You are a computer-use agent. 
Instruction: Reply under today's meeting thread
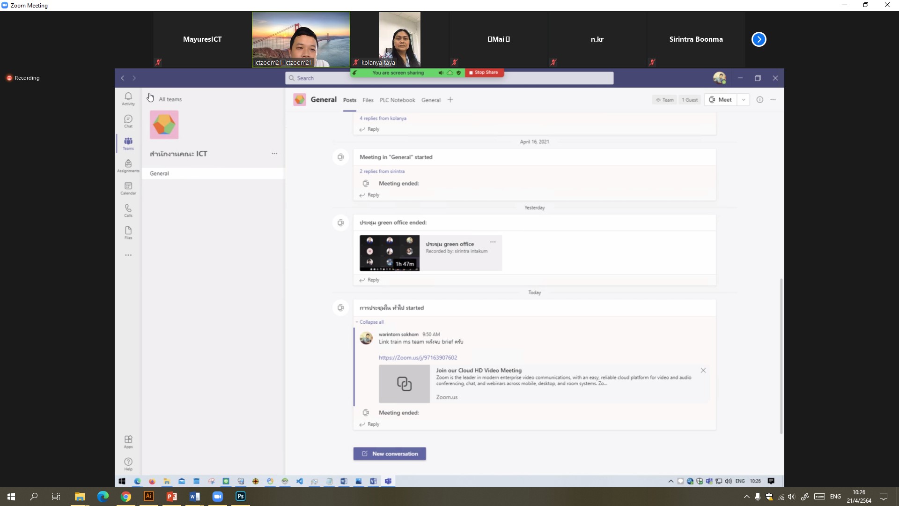pos(369,424)
